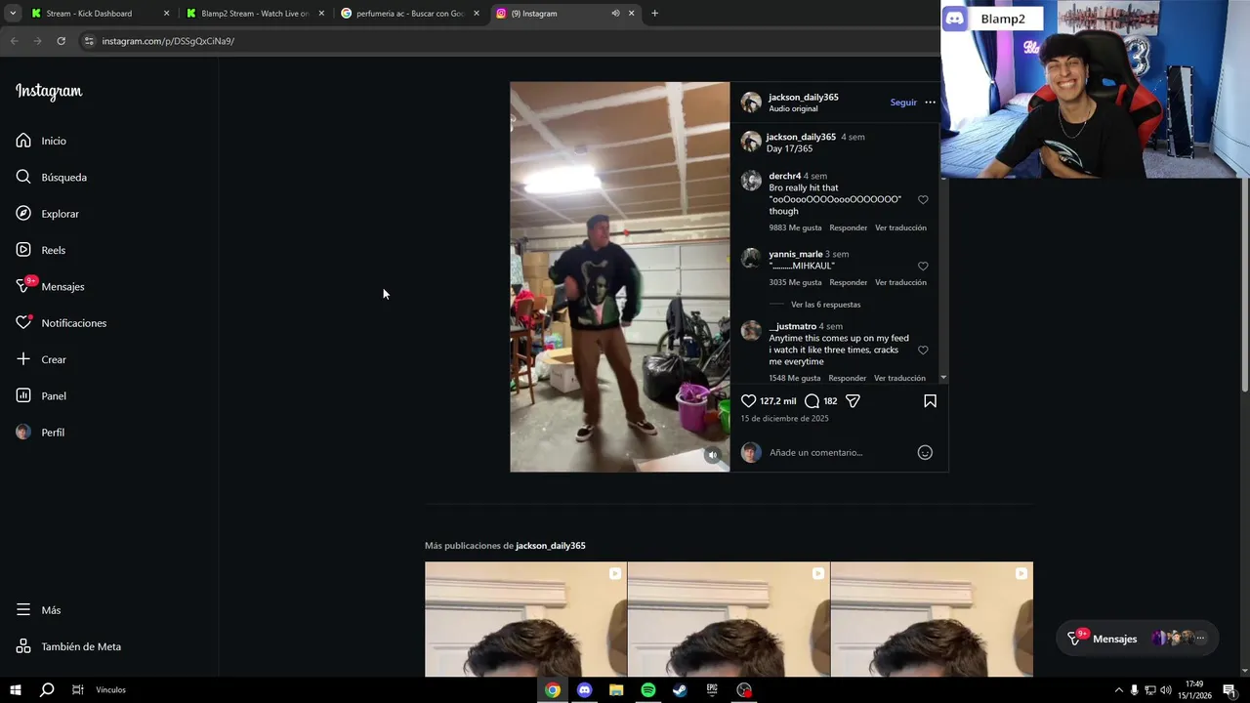
Task: Click the Instagram logo in the sidebar
Action: pos(49,92)
